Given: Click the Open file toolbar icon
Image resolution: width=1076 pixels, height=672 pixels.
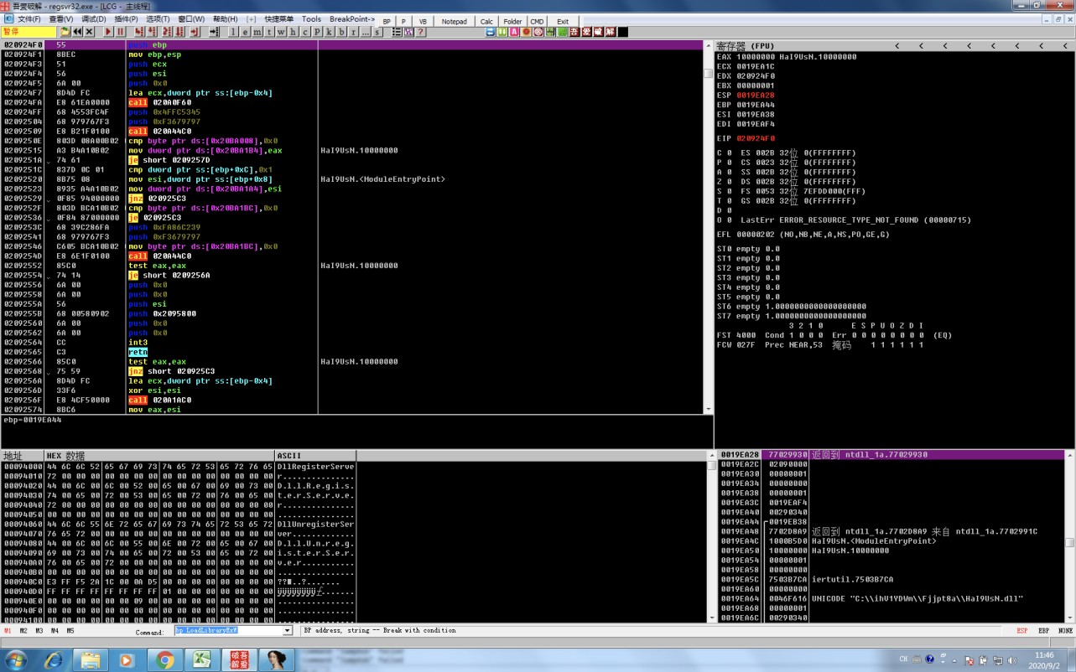Looking at the screenshot, I should point(65,32).
